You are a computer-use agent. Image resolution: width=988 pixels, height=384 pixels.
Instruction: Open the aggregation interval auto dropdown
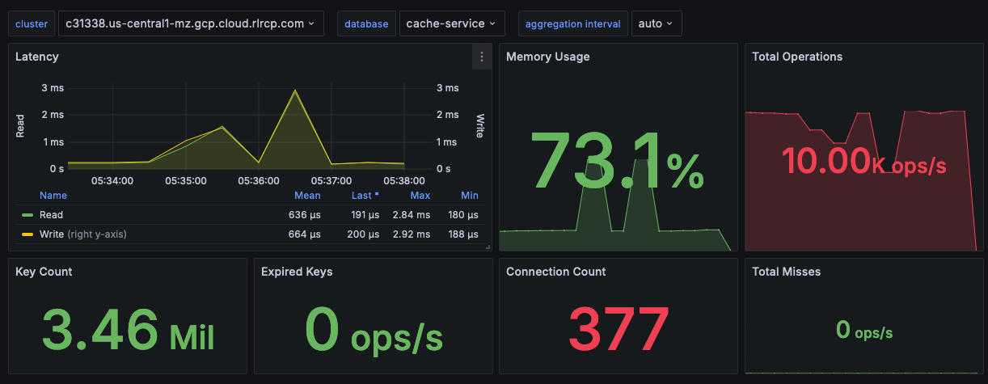(x=656, y=23)
